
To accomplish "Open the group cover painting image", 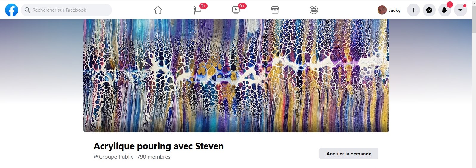I will (236, 76).
